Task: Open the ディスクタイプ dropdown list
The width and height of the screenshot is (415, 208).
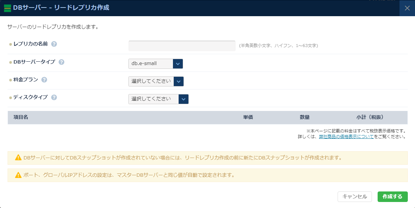Action: 158,99
